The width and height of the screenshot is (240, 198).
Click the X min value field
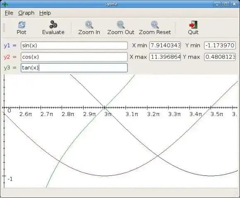(165, 45)
